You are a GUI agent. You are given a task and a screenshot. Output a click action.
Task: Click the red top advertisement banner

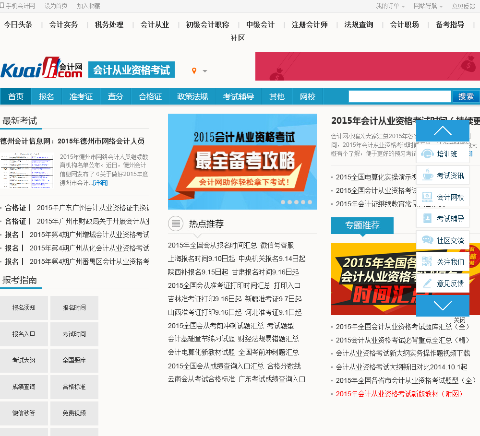(x=367, y=66)
